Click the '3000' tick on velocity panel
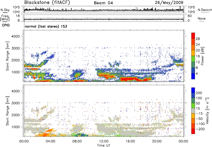Image resolution: width=212 pixels, height=147 pixels. (x=15, y=103)
